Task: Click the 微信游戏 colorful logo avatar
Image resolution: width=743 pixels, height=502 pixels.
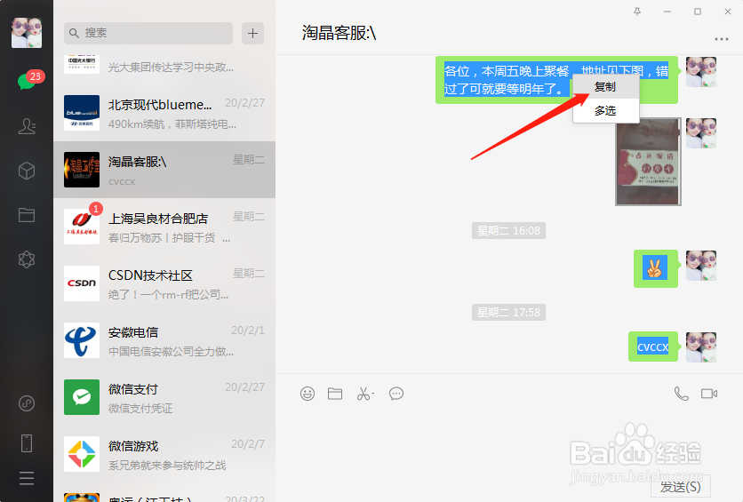Action: click(x=82, y=454)
